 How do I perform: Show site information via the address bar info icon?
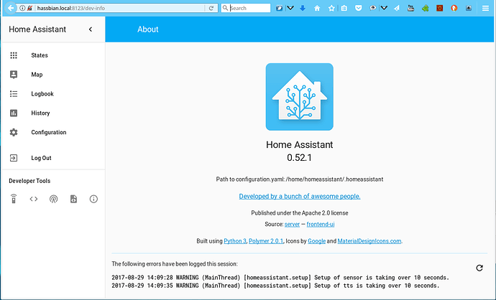(22, 8)
